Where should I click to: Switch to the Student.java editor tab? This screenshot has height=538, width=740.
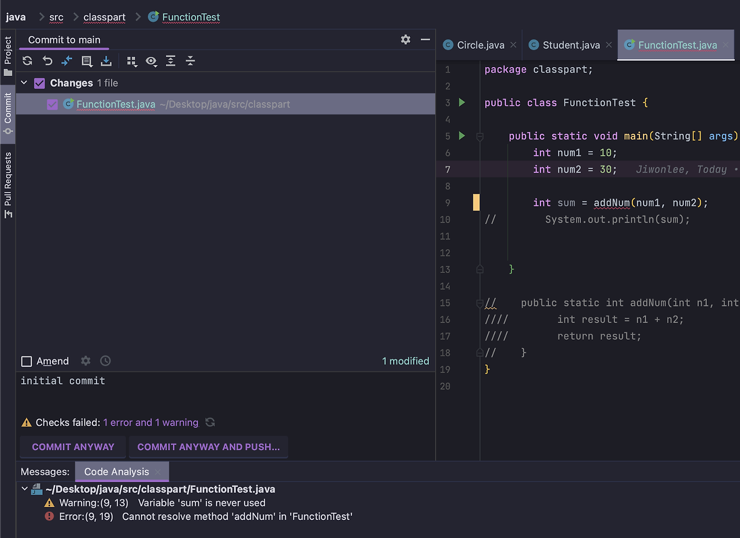571,45
